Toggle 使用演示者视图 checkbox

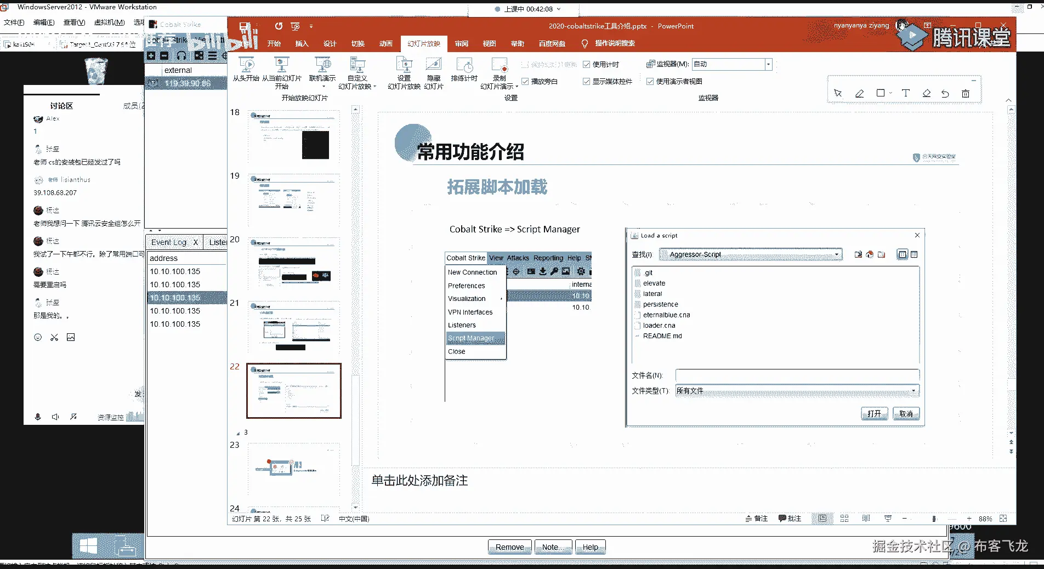click(x=650, y=82)
